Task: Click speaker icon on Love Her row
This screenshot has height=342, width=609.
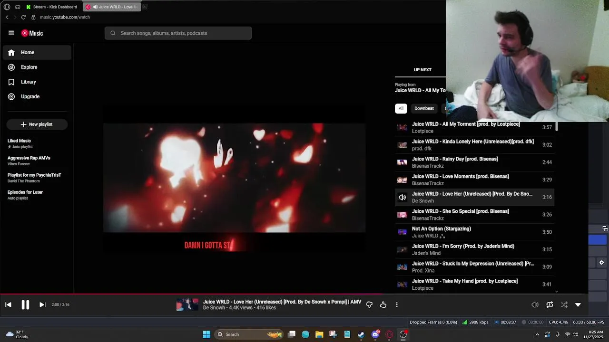Action: 403,197
